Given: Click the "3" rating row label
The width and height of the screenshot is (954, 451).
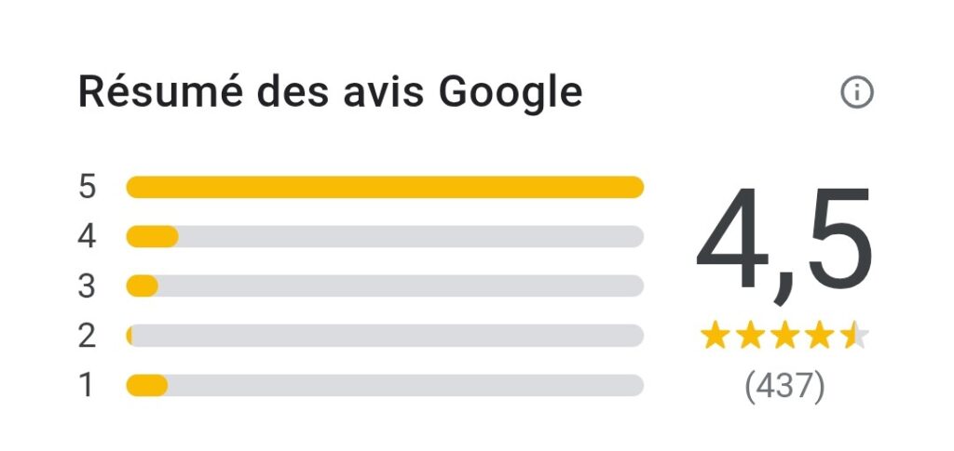Looking at the screenshot, I should point(87,285).
